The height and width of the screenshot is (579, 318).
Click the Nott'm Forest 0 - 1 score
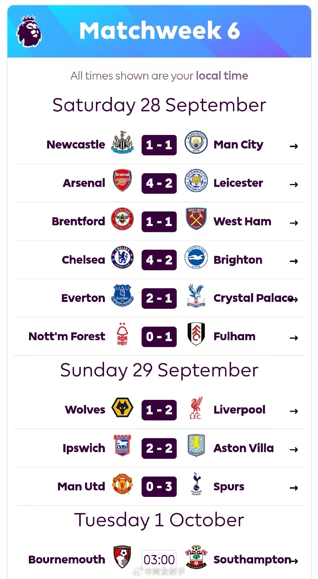(x=159, y=337)
